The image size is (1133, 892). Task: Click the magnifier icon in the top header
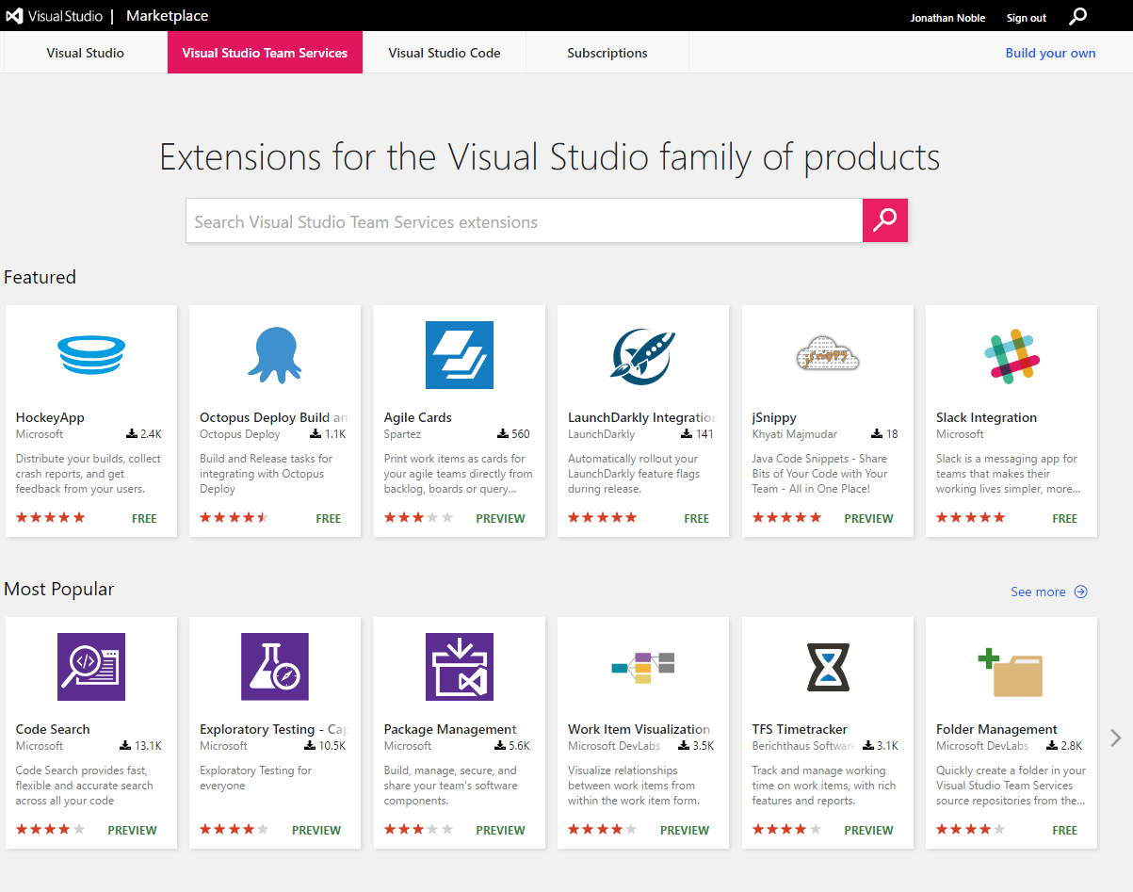pyautogui.click(x=1078, y=16)
